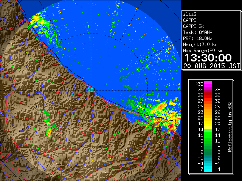Click the magenta >38 dBZ legend swatch

(x=208, y=84)
